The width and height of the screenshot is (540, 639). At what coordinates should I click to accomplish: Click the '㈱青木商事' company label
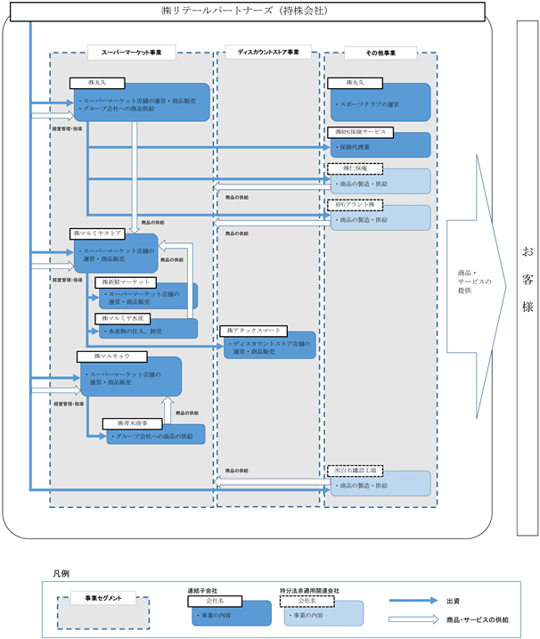pyautogui.click(x=133, y=424)
